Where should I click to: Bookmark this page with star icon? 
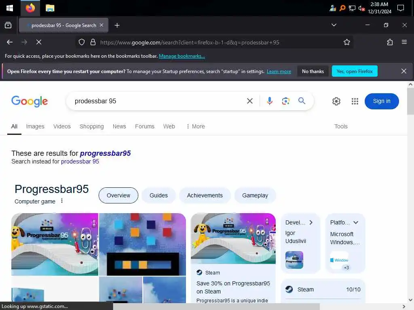(346, 42)
